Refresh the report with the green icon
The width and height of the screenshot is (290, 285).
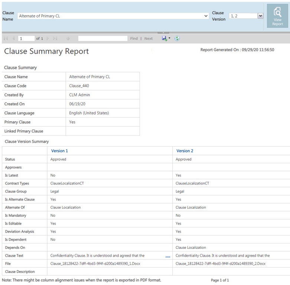tap(177, 38)
